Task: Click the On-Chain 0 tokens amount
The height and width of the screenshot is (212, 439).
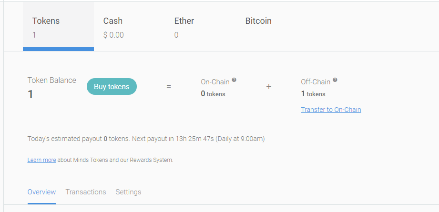Action: 213,94
